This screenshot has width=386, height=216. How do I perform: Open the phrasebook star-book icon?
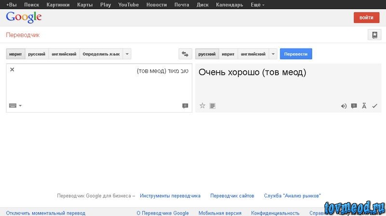point(374,35)
